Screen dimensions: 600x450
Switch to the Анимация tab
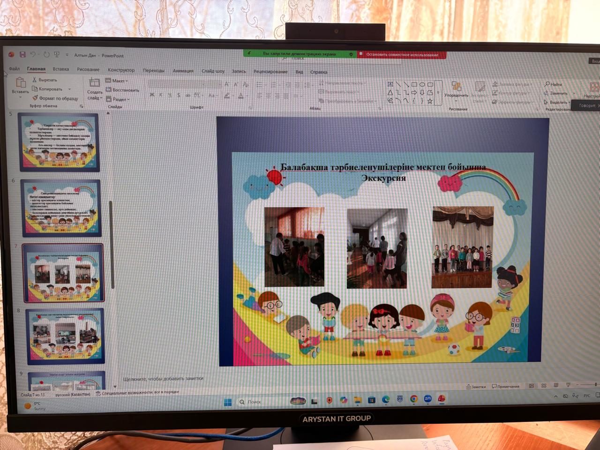point(183,71)
